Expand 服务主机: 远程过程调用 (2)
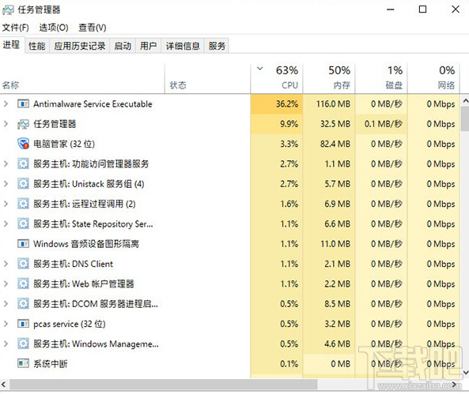Viewport: 469px width, 394px height. tap(6, 204)
